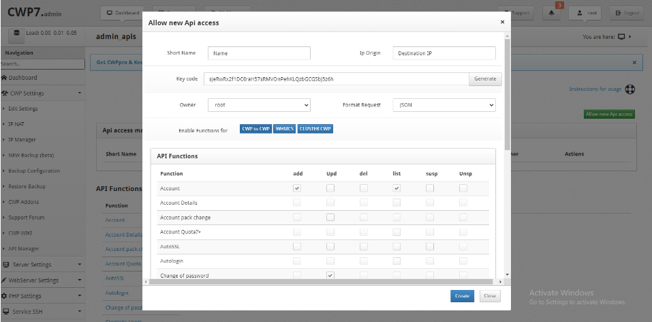
Task: Open Backup Configuration in sidebar
Action: tap(34, 171)
